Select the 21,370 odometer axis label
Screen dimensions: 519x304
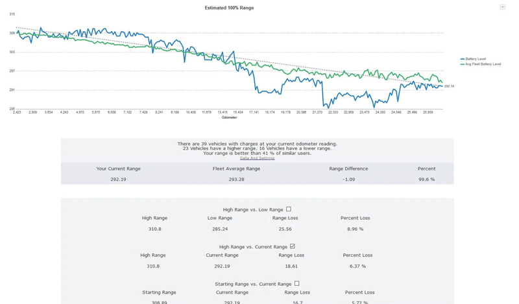coord(317,112)
